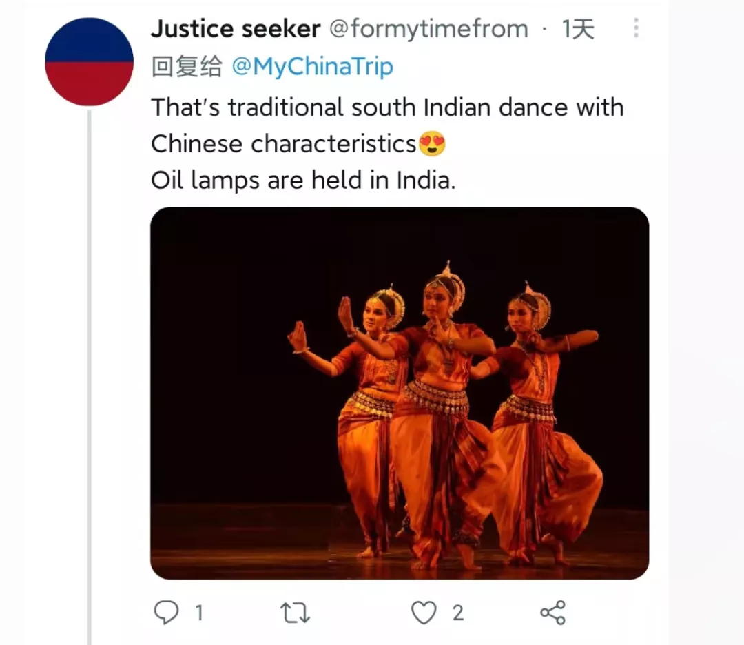Click the 1天 timestamp

pyautogui.click(x=577, y=29)
